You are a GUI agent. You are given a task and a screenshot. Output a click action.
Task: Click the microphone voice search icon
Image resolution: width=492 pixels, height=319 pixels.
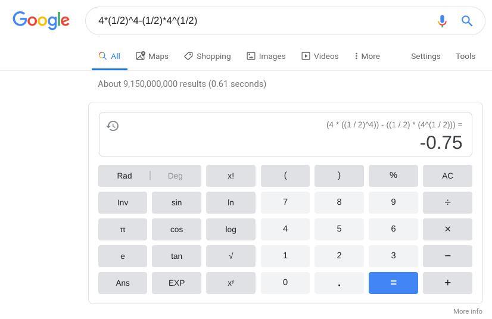442,21
